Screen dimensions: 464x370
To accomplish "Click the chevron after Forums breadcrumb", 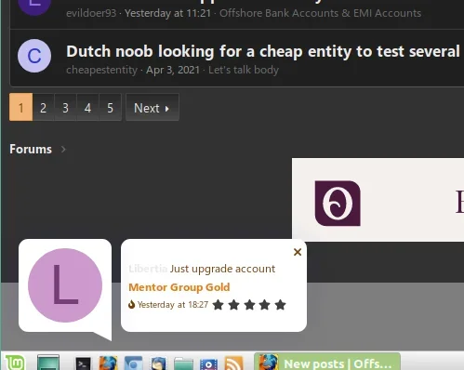I will (x=63, y=150).
